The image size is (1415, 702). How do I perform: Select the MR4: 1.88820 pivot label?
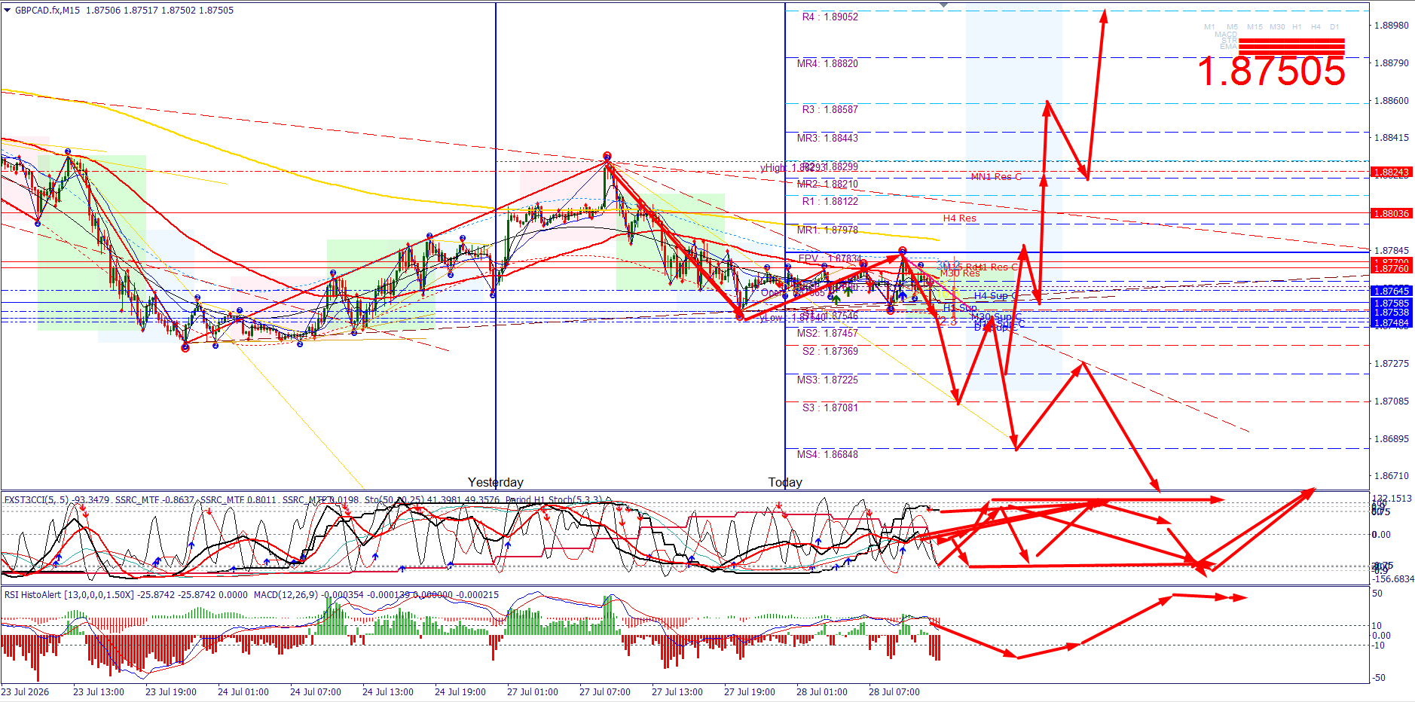[x=827, y=63]
